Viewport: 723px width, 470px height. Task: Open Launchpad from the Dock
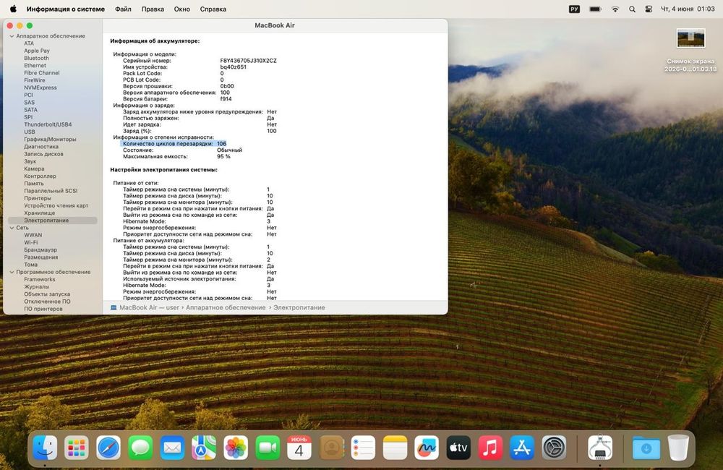77,448
